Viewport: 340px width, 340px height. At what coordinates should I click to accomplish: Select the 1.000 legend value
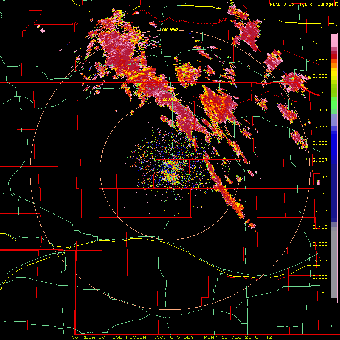[x=320, y=42]
